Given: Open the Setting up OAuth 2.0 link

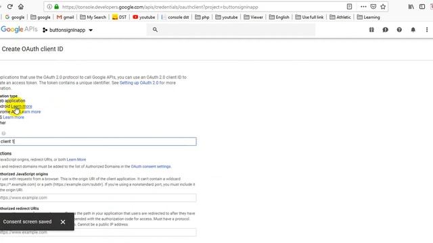Looking at the screenshot, I should point(139,82).
